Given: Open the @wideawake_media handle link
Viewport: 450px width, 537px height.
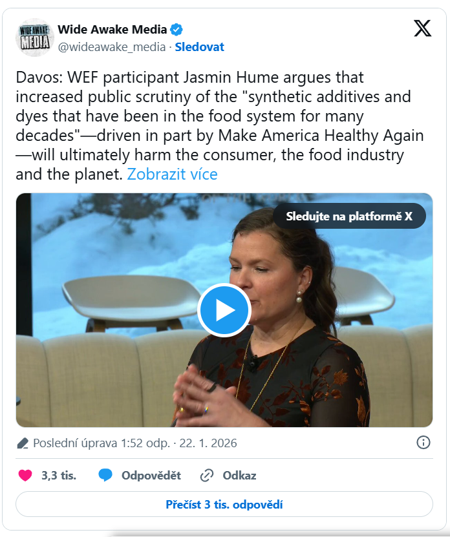Looking at the screenshot, I should (x=112, y=47).
